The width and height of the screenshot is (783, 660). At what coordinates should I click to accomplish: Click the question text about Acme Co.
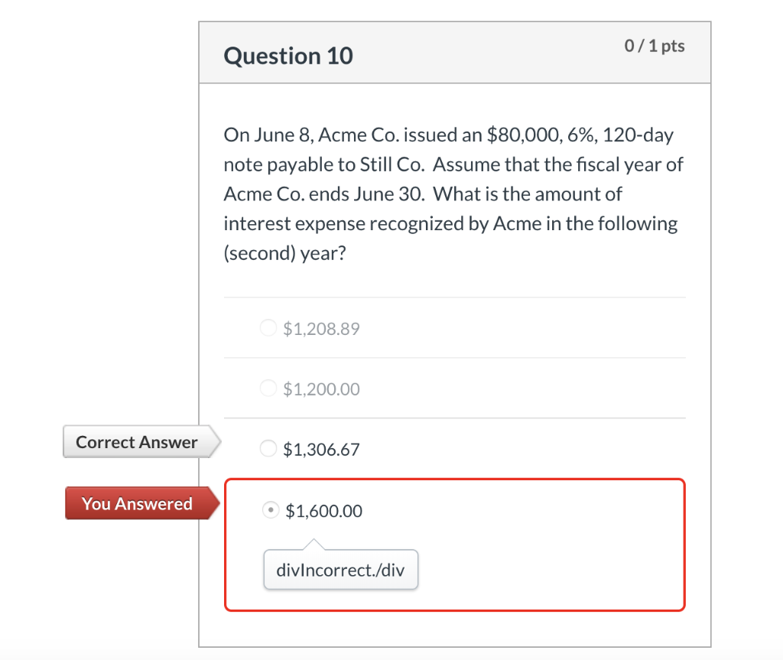[453, 193]
